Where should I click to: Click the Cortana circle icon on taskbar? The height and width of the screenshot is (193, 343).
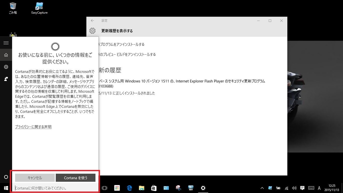point(6,177)
